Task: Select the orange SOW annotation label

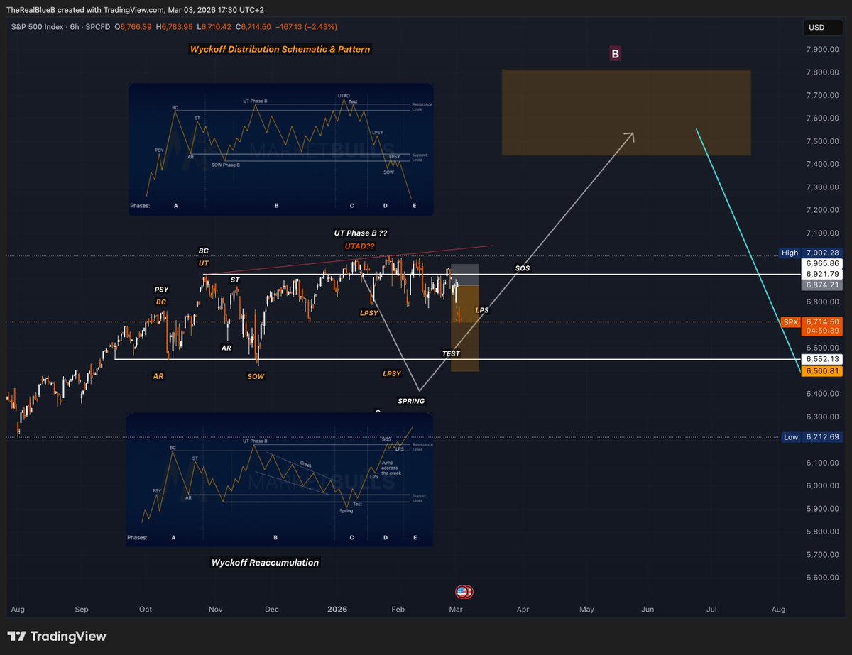Action: pyautogui.click(x=256, y=376)
